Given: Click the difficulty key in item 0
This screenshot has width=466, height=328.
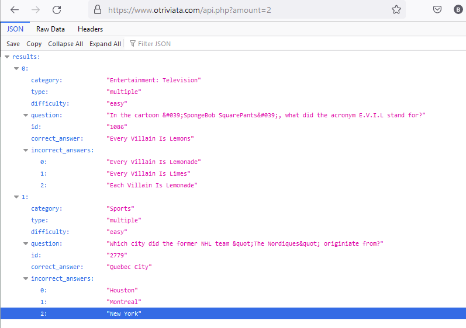Looking at the screenshot, I should click(x=50, y=103).
